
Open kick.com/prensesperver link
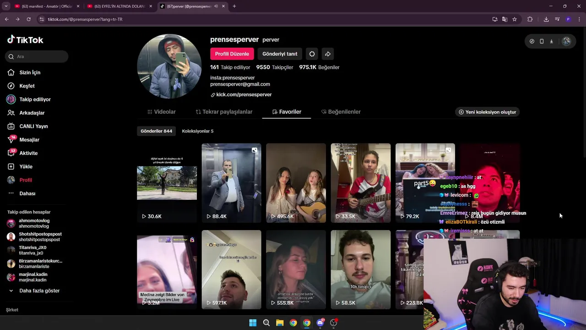click(x=244, y=94)
